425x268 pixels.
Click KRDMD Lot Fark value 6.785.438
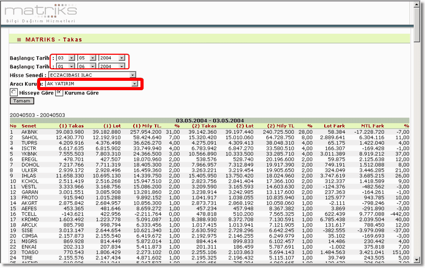[x=333, y=220]
